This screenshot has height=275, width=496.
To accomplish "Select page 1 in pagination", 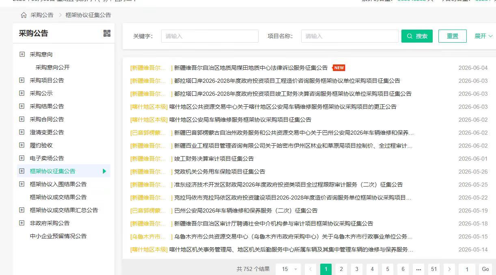I will (x=326, y=269).
